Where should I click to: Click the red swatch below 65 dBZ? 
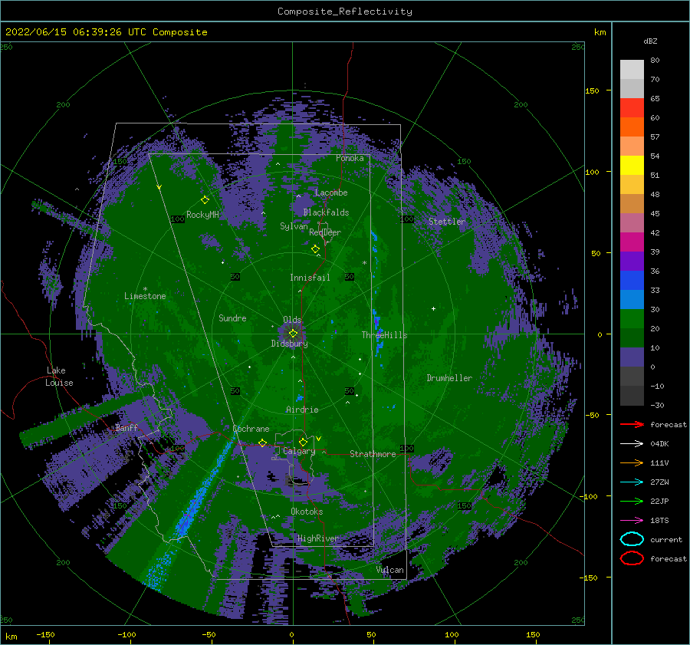click(x=632, y=108)
